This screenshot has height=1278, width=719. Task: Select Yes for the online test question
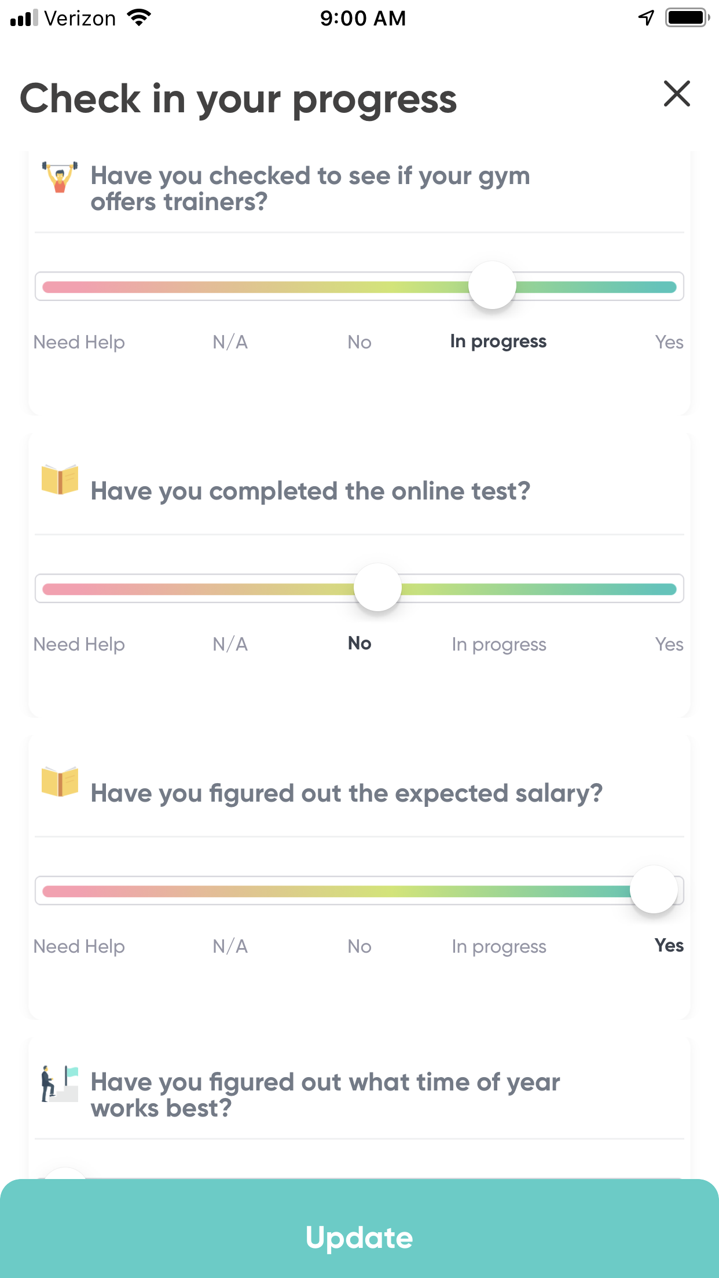click(669, 644)
